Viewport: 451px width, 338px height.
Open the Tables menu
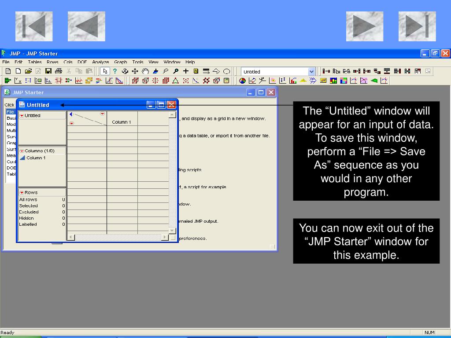[x=34, y=62]
